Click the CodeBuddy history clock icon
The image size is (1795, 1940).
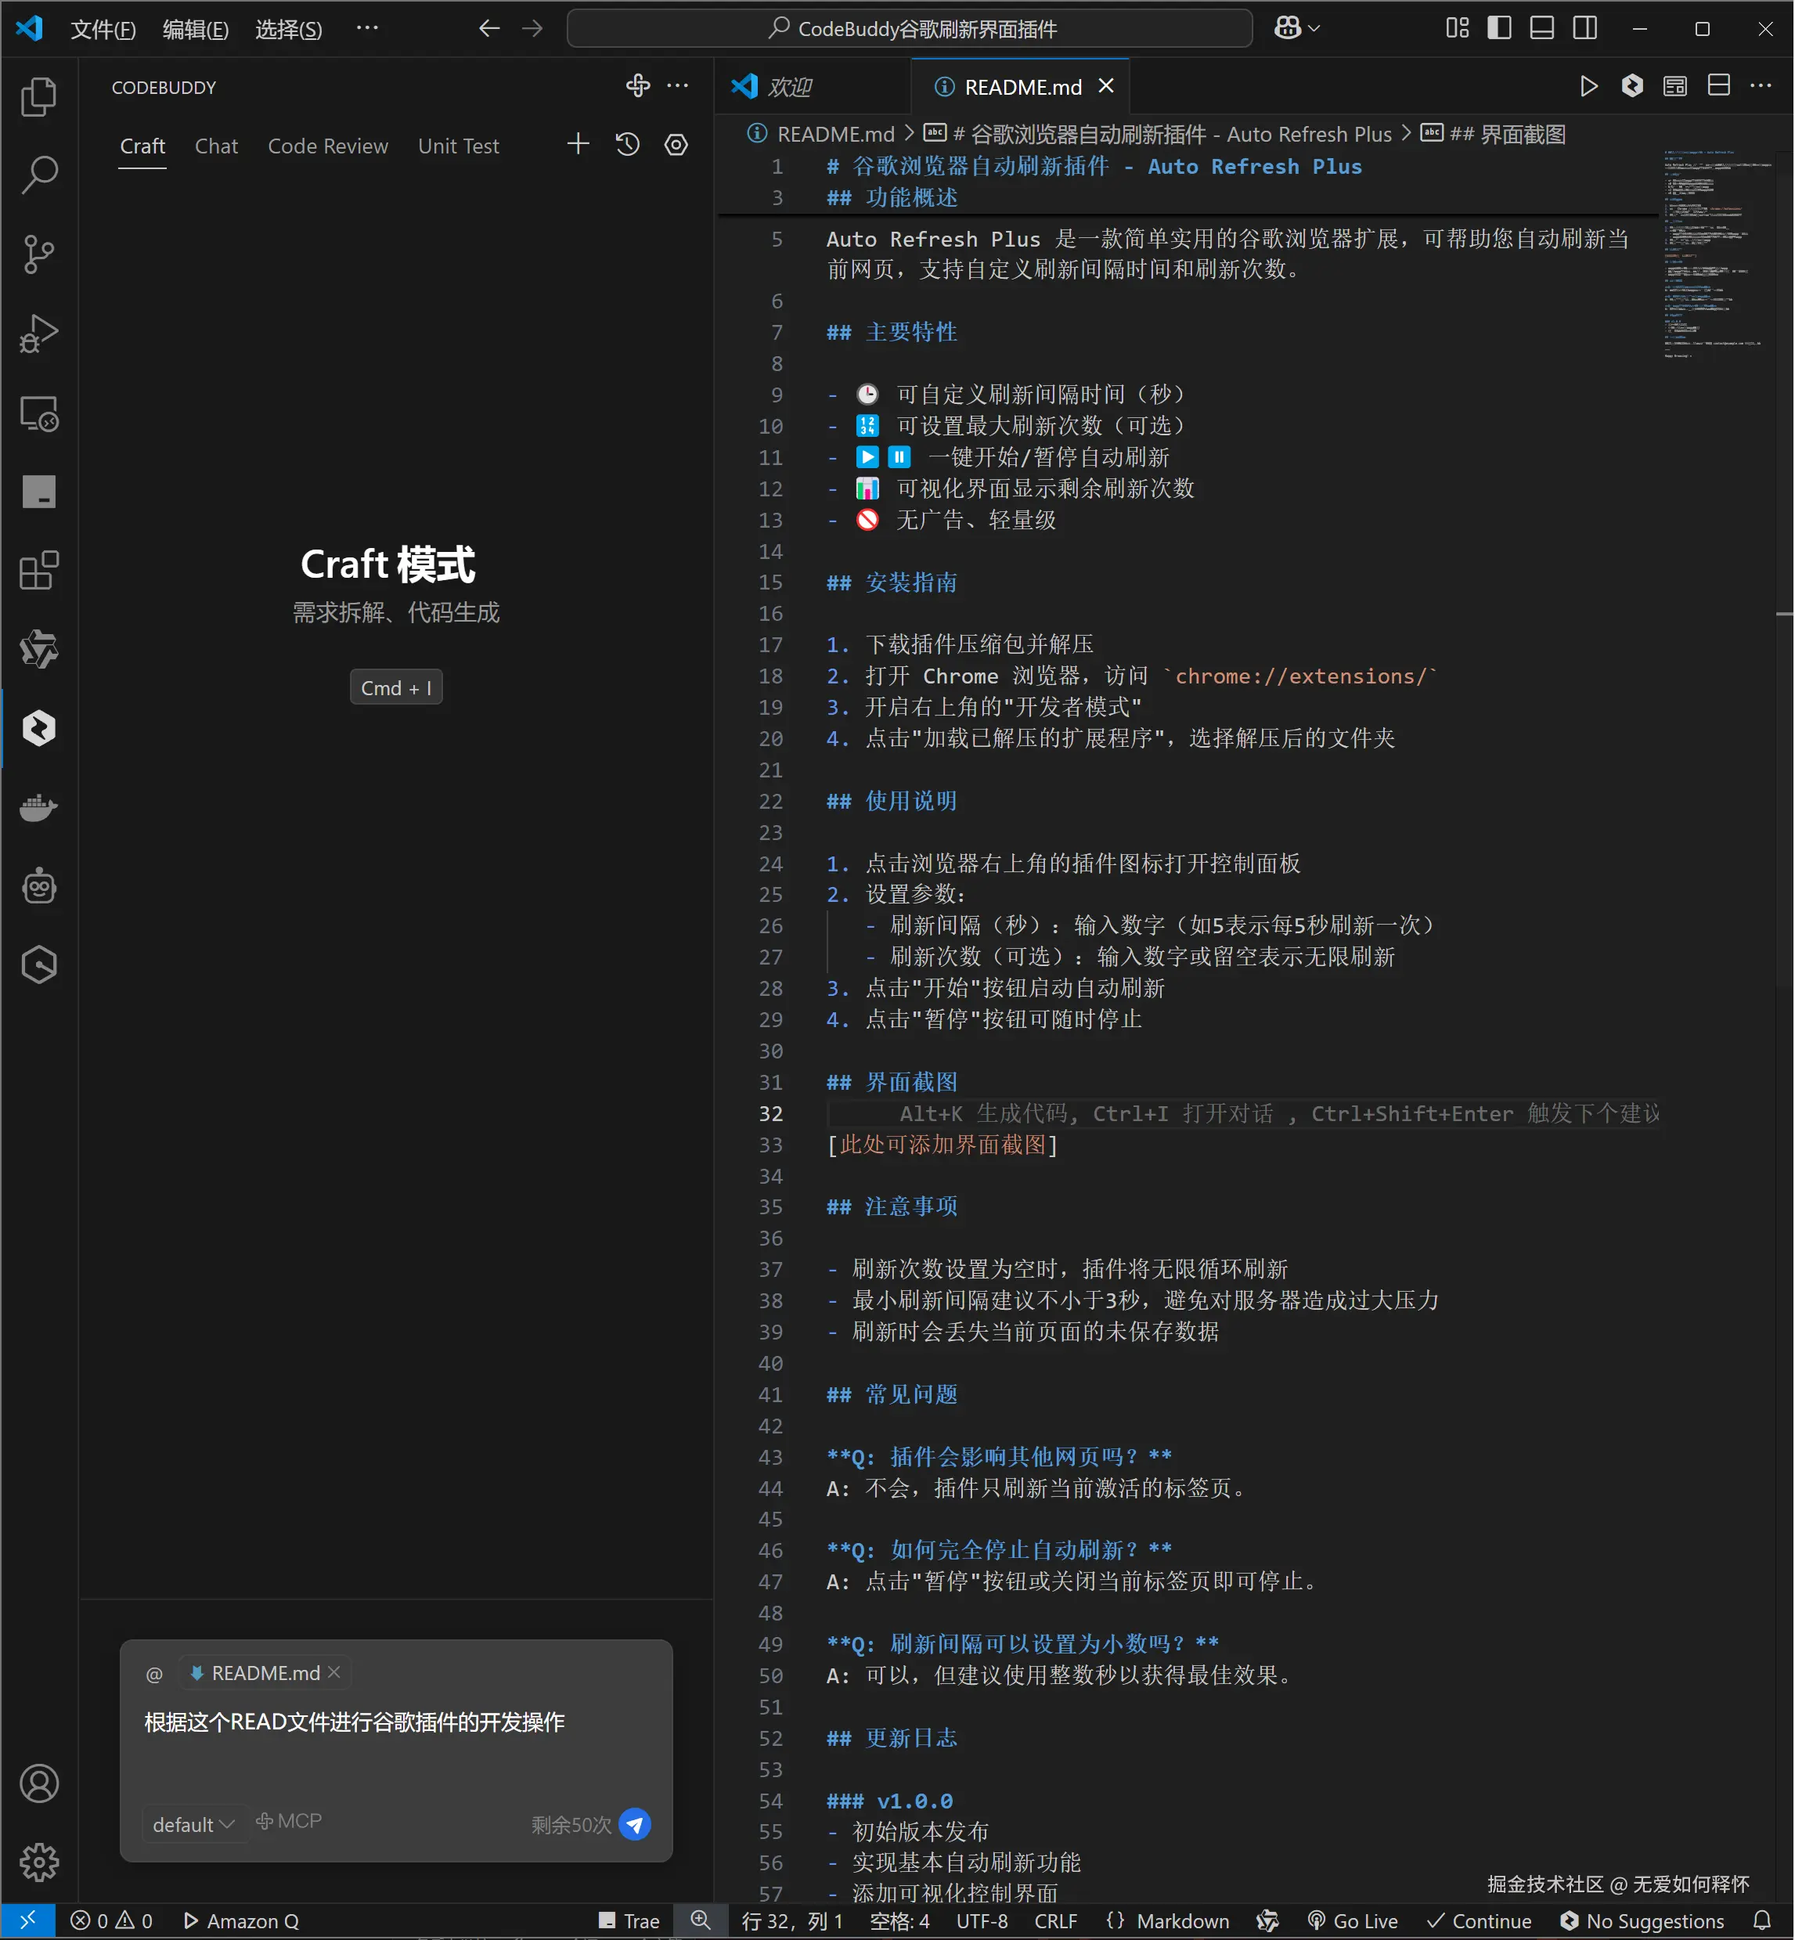point(628,145)
